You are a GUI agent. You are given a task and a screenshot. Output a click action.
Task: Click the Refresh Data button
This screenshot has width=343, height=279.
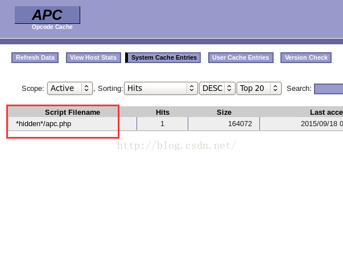[35, 58]
